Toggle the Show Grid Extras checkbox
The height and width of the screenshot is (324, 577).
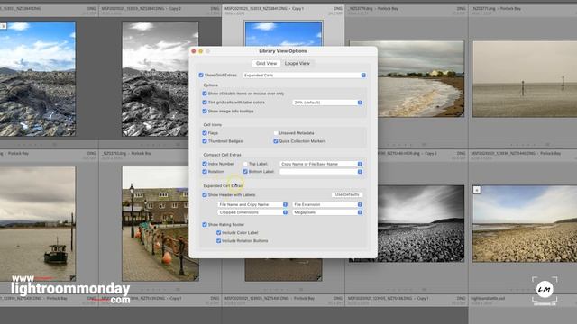coord(201,75)
